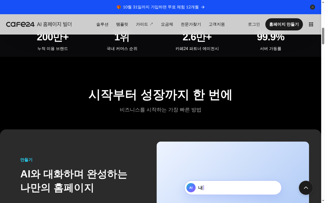
Task: Click the 누적 이용 브랜드 label
Action: click(53, 49)
